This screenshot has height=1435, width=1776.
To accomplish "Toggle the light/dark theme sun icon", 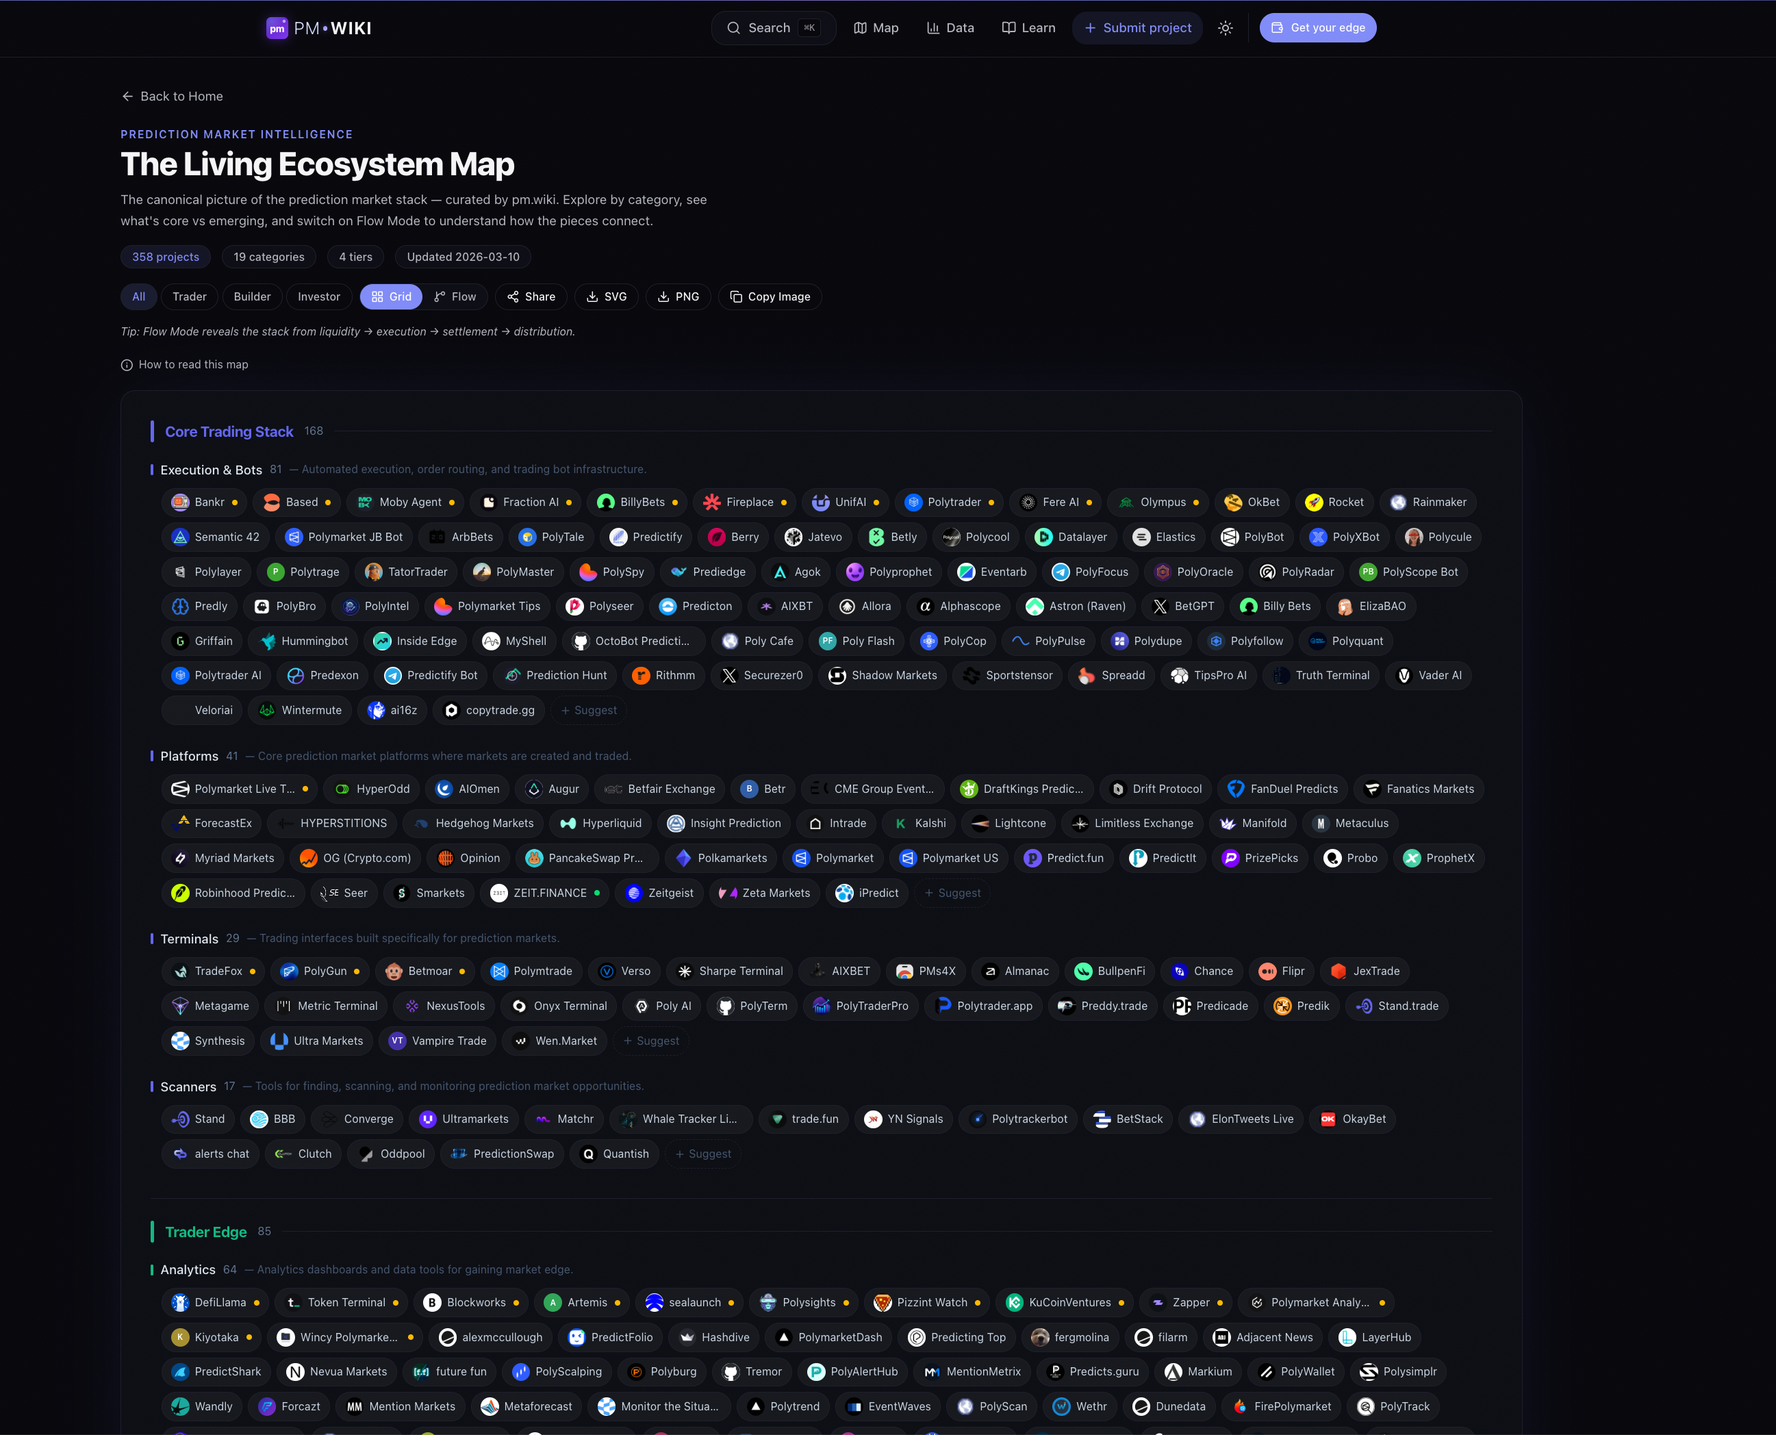I will point(1225,28).
